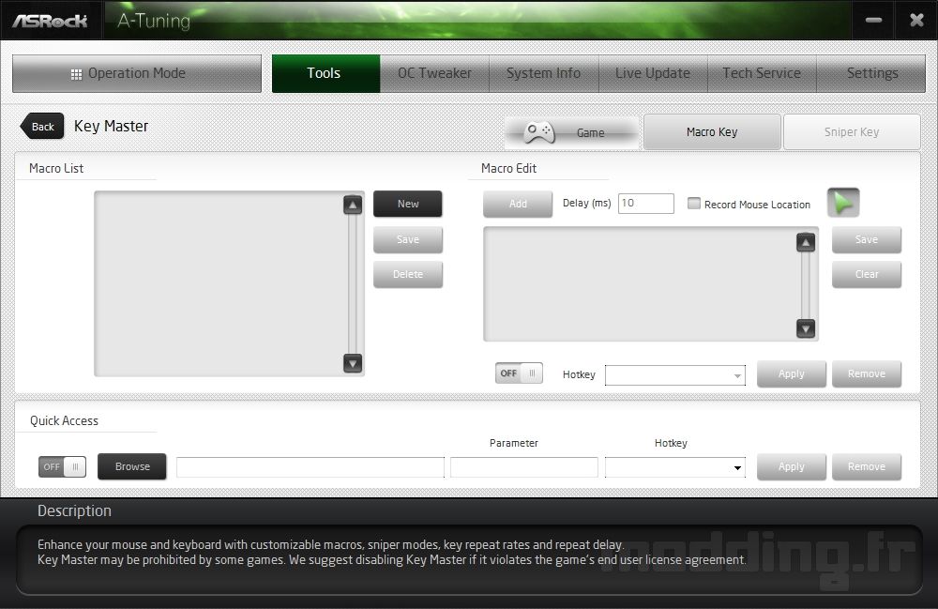
Task: Click the "Description" heading
Action: [x=74, y=510]
